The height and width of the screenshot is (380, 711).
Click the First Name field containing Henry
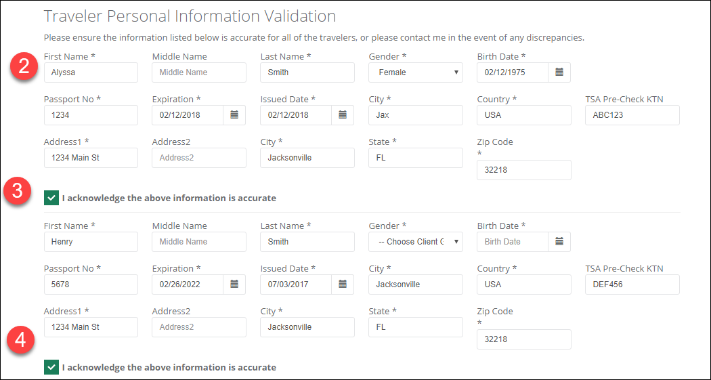click(x=91, y=242)
